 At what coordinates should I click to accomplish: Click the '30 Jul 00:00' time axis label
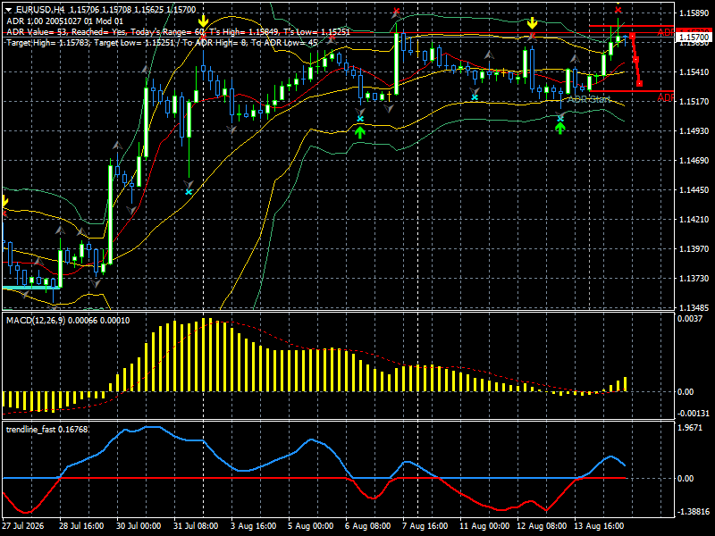click(139, 525)
